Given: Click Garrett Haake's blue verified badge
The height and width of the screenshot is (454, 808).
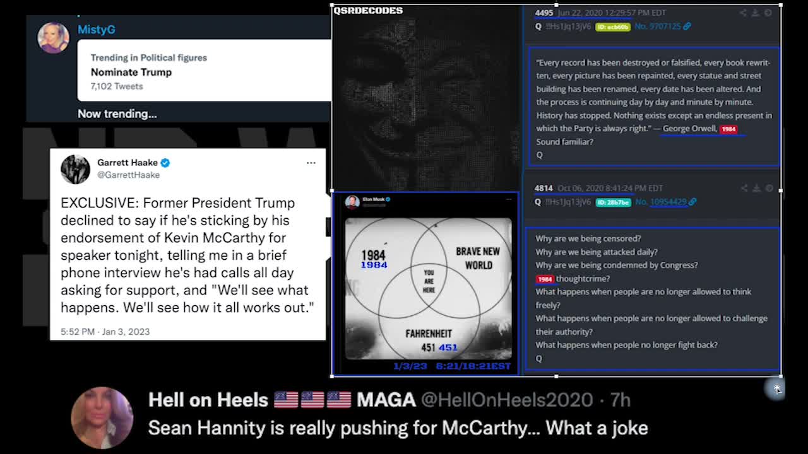Looking at the screenshot, I should tap(165, 163).
